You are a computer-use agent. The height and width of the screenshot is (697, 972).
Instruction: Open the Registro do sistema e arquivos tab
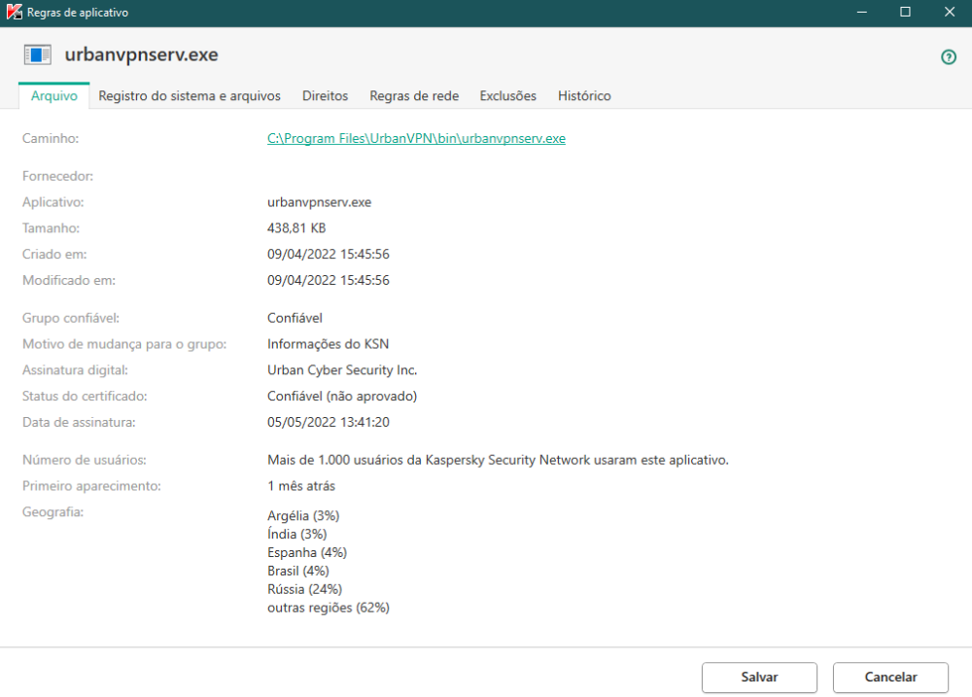(x=190, y=95)
